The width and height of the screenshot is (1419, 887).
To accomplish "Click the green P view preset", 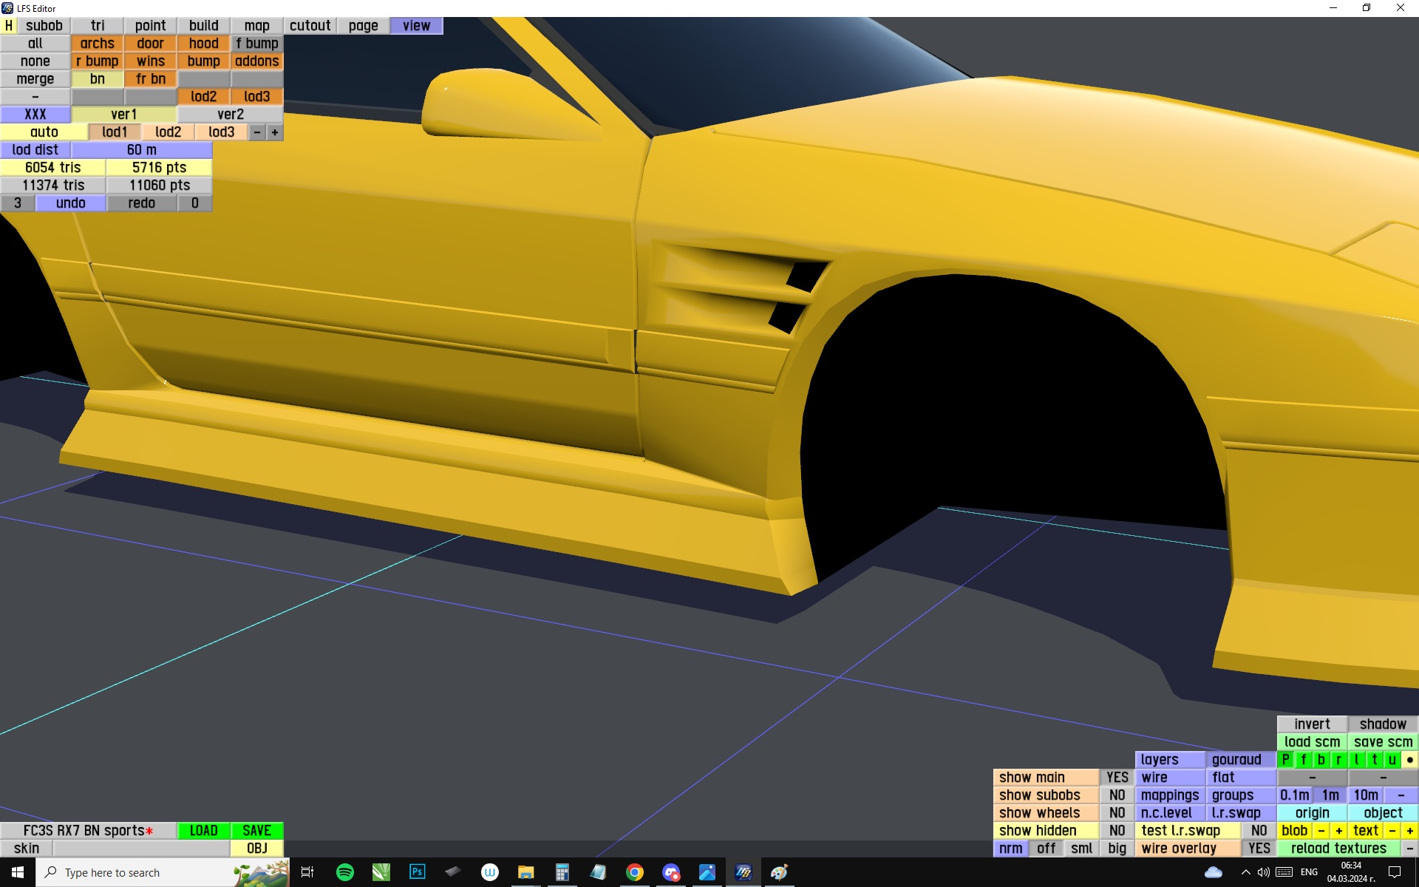I will [x=1286, y=760].
